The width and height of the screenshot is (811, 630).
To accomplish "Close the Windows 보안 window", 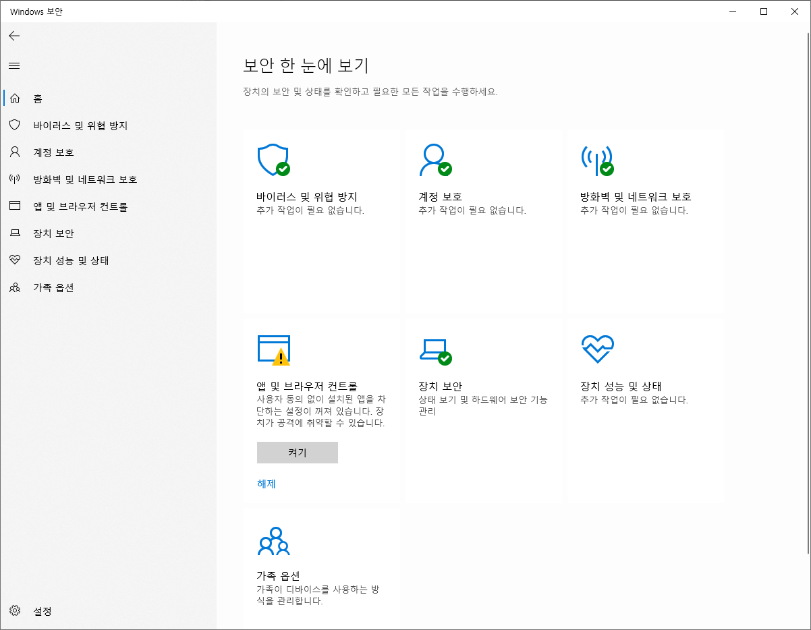I will click(795, 11).
